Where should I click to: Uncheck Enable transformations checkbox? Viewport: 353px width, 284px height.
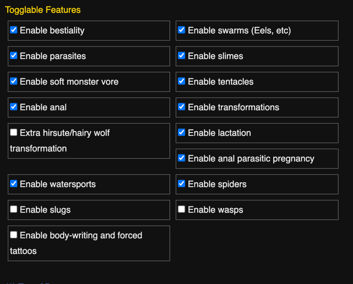click(182, 107)
